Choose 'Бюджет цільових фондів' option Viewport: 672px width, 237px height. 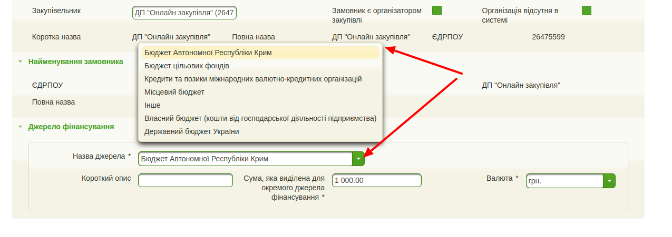(x=187, y=66)
